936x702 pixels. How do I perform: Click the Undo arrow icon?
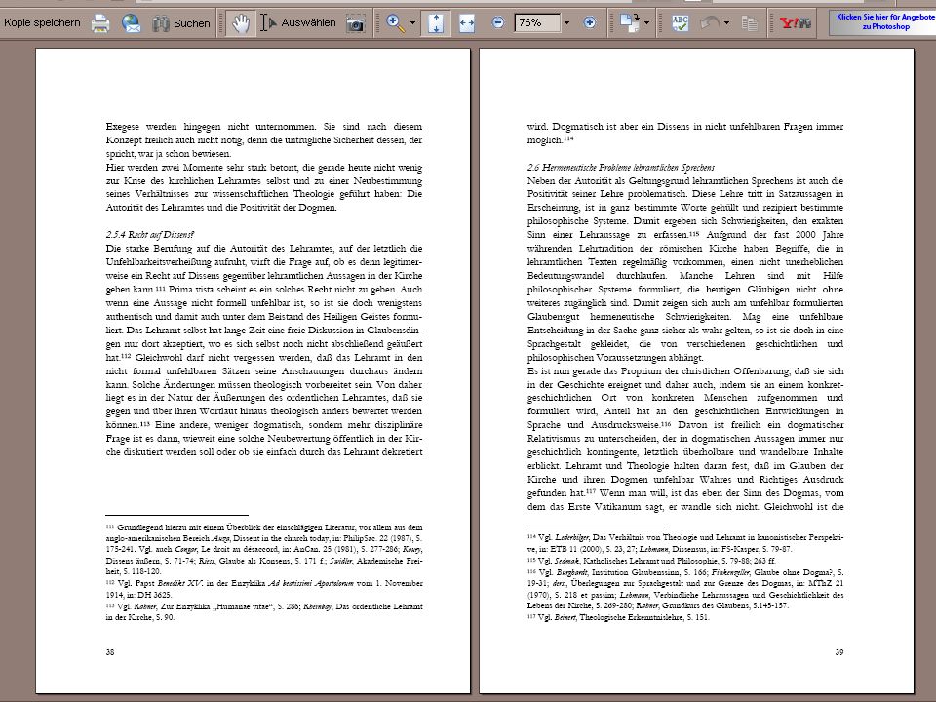(x=709, y=23)
